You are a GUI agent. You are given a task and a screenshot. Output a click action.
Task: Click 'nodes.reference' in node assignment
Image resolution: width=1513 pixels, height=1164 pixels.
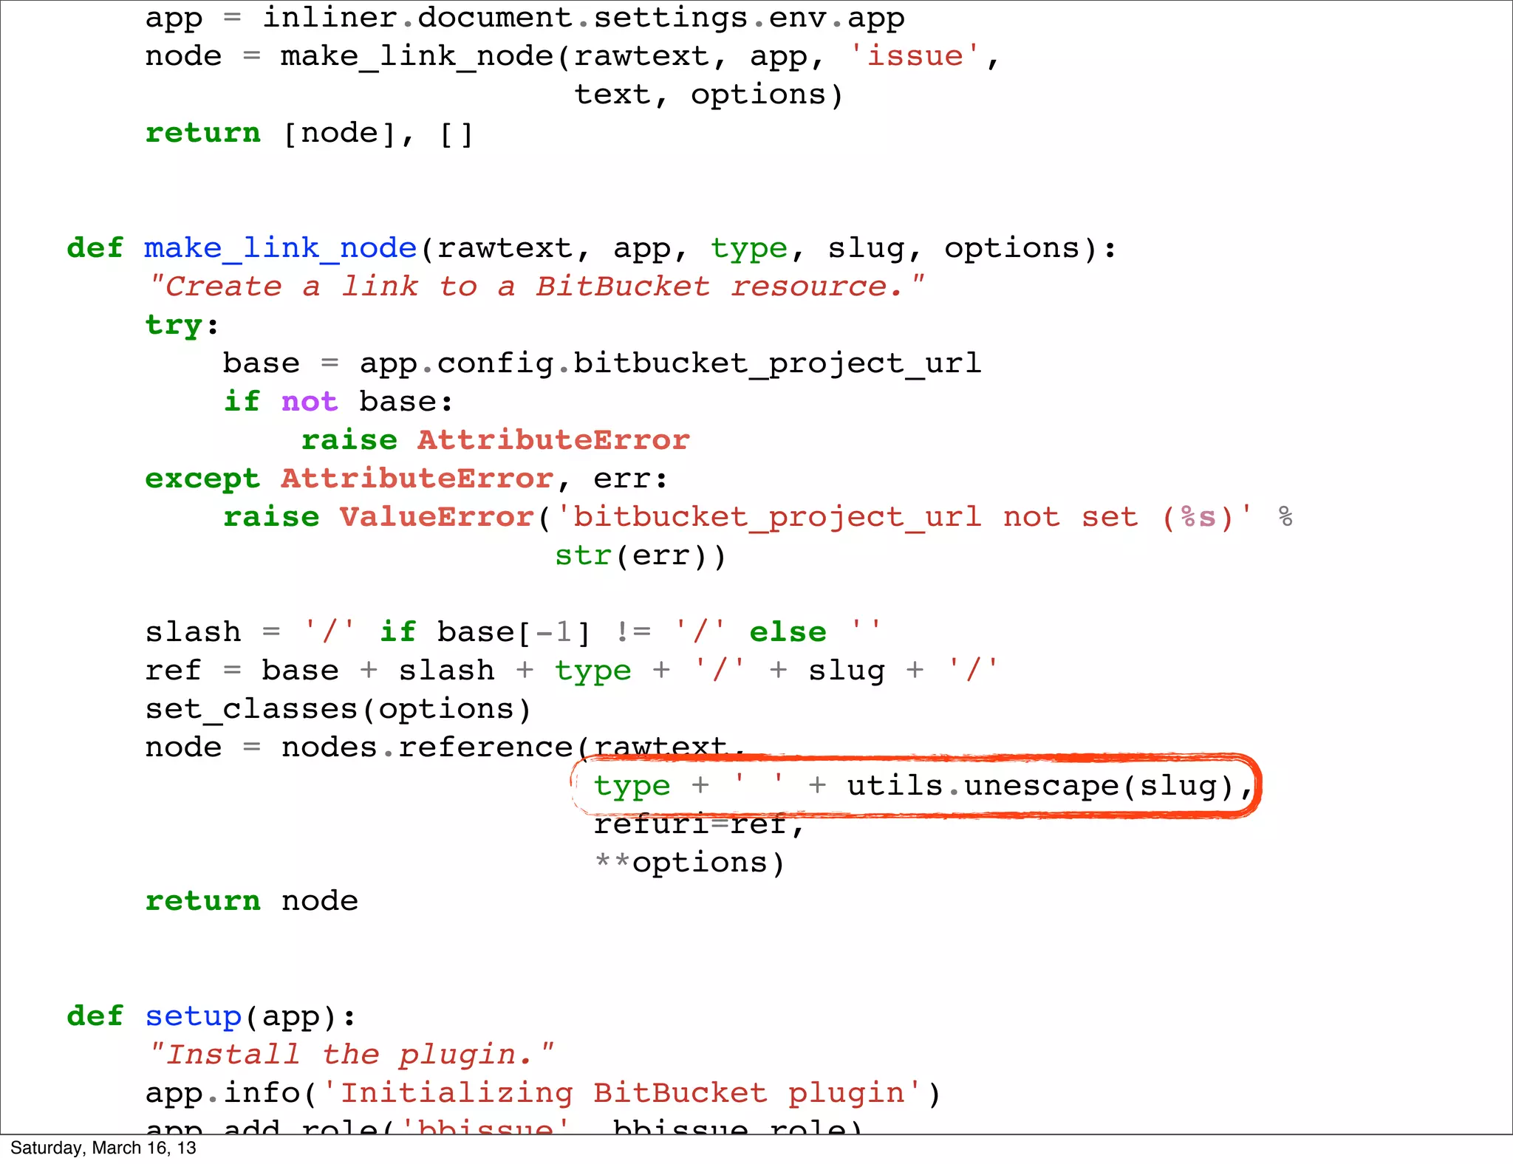coord(428,747)
